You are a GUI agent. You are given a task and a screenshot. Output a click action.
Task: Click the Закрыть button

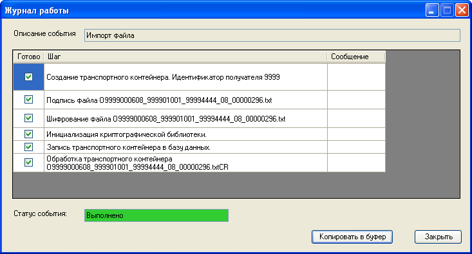[438, 237]
